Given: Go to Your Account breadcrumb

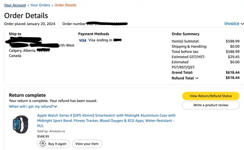Looking at the screenshot, I should [15, 5].
